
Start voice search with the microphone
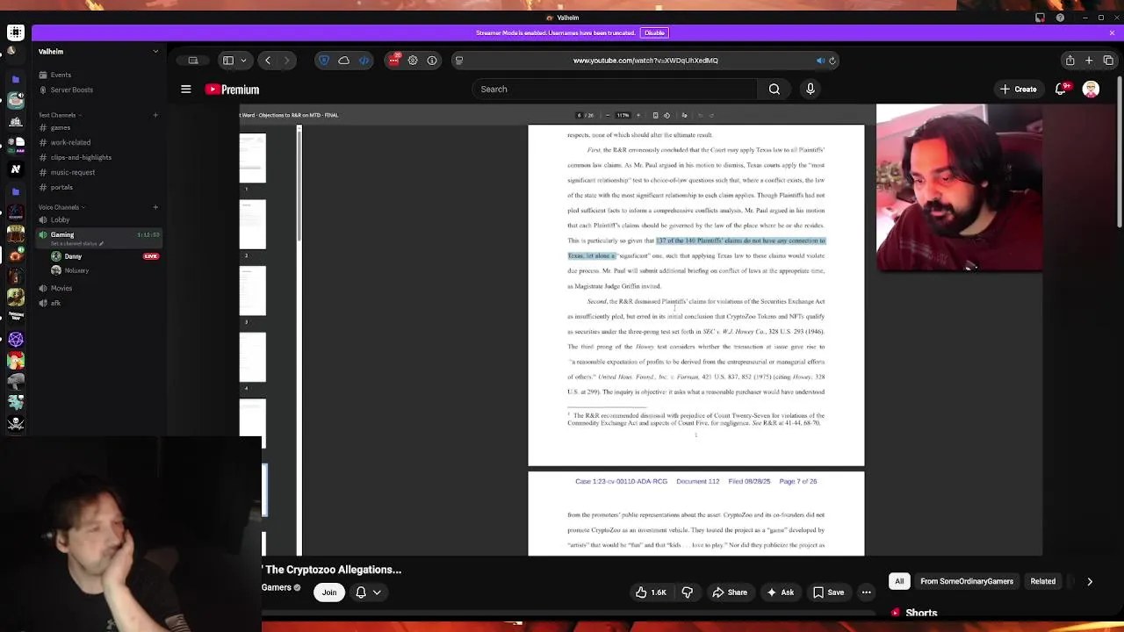pyautogui.click(x=811, y=89)
